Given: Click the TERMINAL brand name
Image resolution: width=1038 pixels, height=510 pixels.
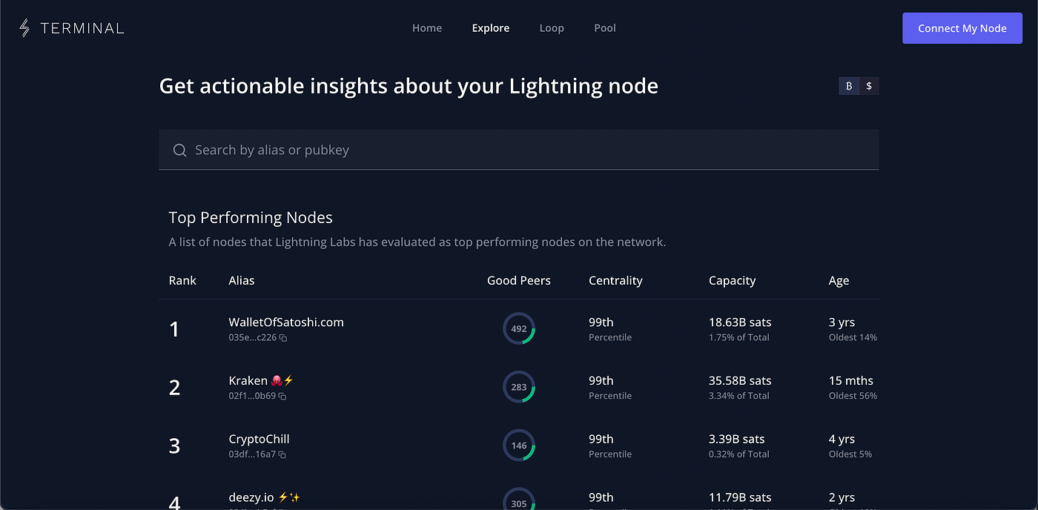Looking at the screenshot, I should point(82,28).
